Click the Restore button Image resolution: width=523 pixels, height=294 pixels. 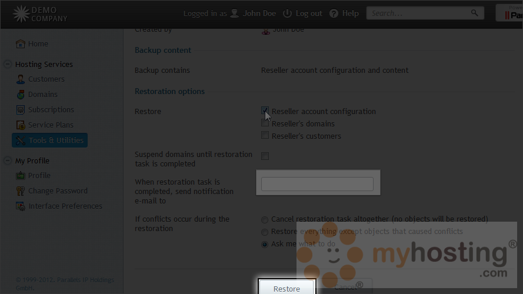[287, 288]
